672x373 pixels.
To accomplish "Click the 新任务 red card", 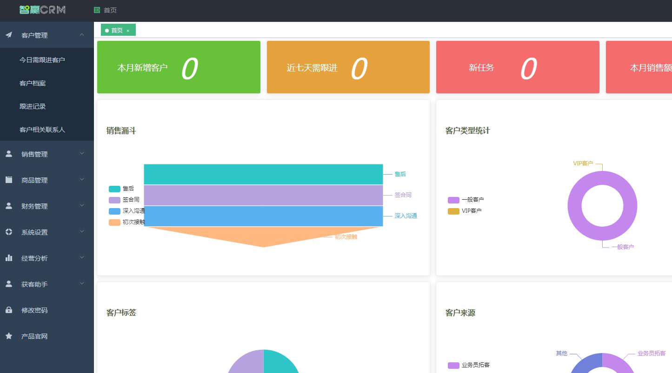I will pyautogui.click(x=518, y=67).
